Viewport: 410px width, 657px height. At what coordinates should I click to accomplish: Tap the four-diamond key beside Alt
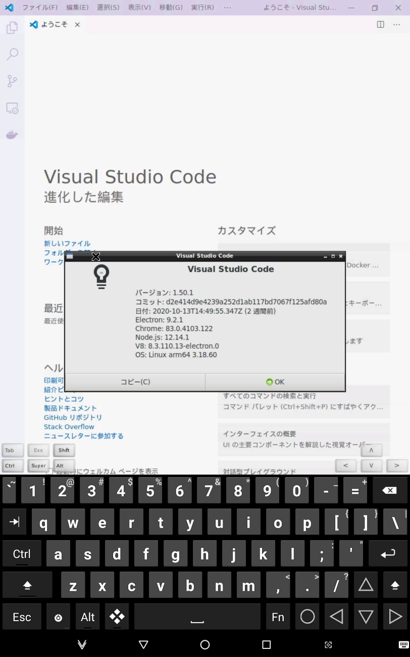pyautogui.click(x=117, y=617)
